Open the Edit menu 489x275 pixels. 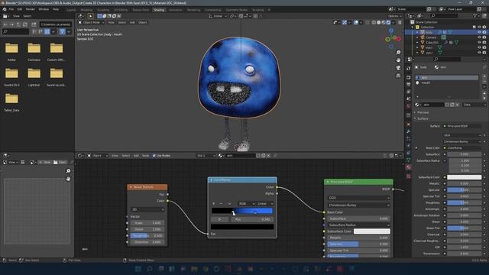tap(20, 9)
